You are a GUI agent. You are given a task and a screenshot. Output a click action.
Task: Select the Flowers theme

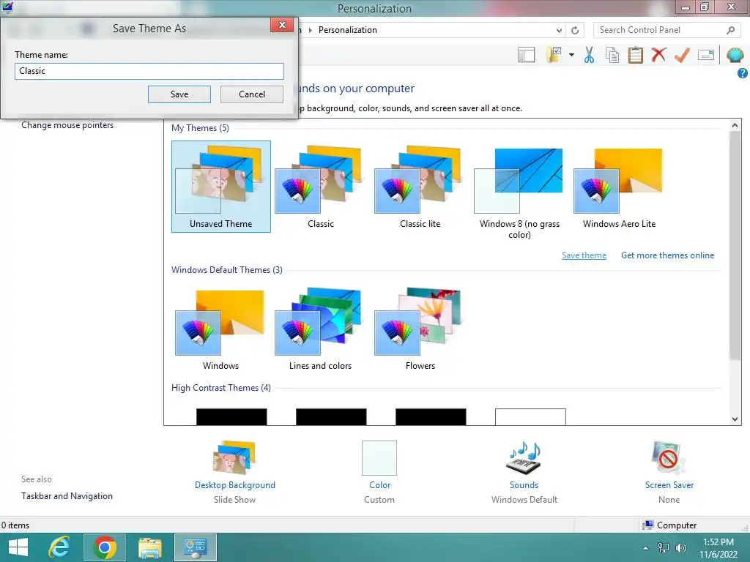420,329
